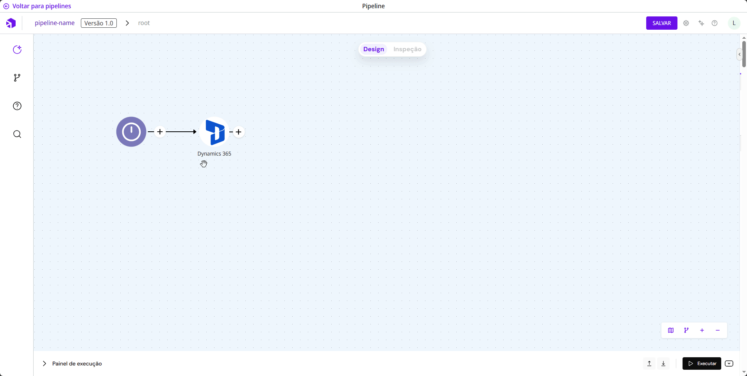Open the dropdown arrow next to Executar
Image resolution: width=747 pixels, height=376 pixels.
[729, 363]
